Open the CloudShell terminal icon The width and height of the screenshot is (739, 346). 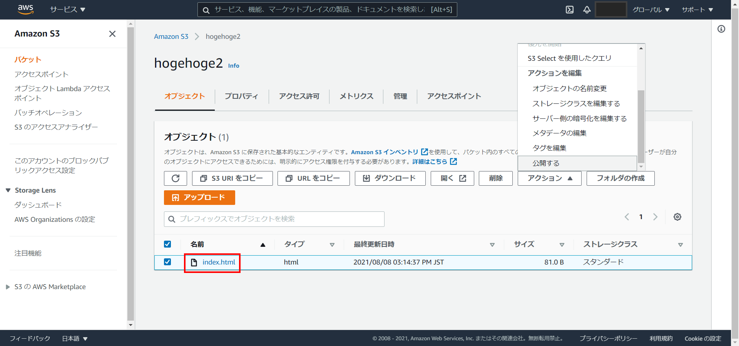(570, 10)
